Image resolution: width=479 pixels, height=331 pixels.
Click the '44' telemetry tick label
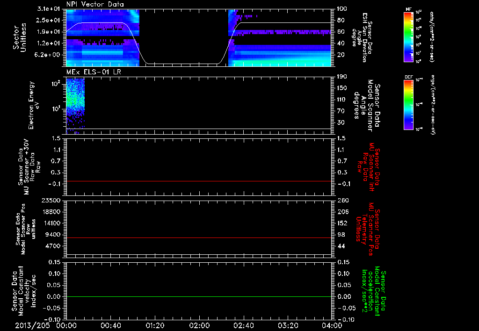tap(341, 246)
